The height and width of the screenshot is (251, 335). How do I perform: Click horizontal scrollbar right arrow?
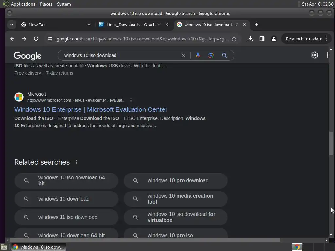[x=326, y=240]
